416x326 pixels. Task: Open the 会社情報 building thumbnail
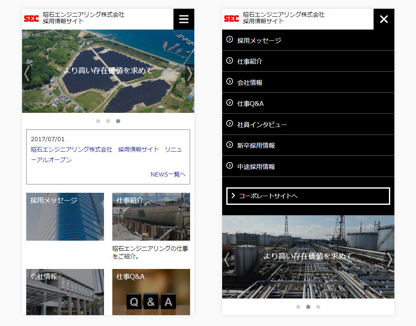(x=65, y=291)
